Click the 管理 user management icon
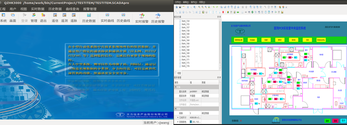Image resolution: width=347 pixels, height=125 pixels. tap(34, 15)
